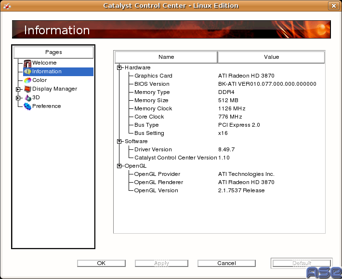Open the 3D page
342x279 pixels.
click(36, 97)
